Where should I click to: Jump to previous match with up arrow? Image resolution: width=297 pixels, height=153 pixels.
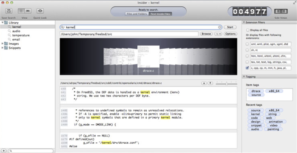[x=210, y=83]
